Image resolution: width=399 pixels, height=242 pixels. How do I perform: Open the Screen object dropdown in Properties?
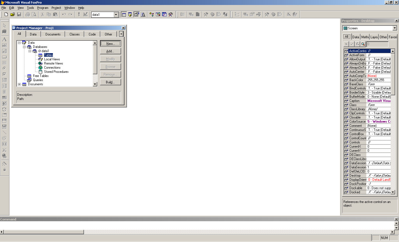(x=395, y=28)
